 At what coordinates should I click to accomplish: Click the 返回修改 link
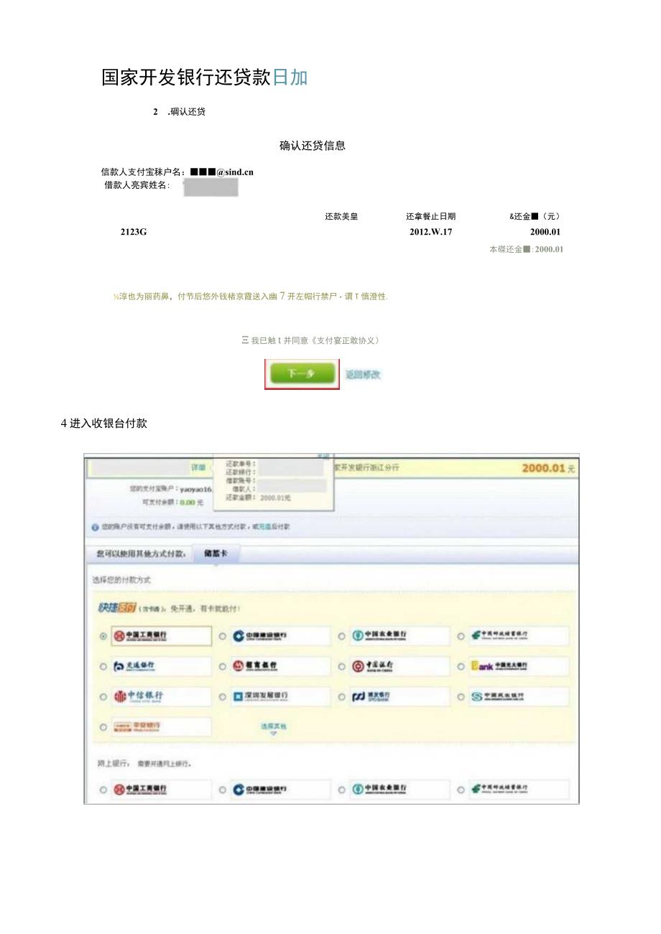363,375
